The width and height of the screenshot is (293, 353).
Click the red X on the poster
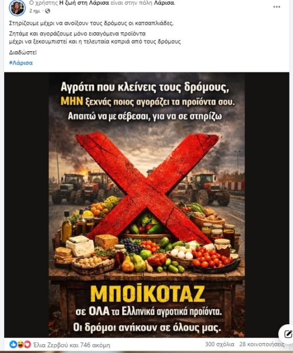148,188
